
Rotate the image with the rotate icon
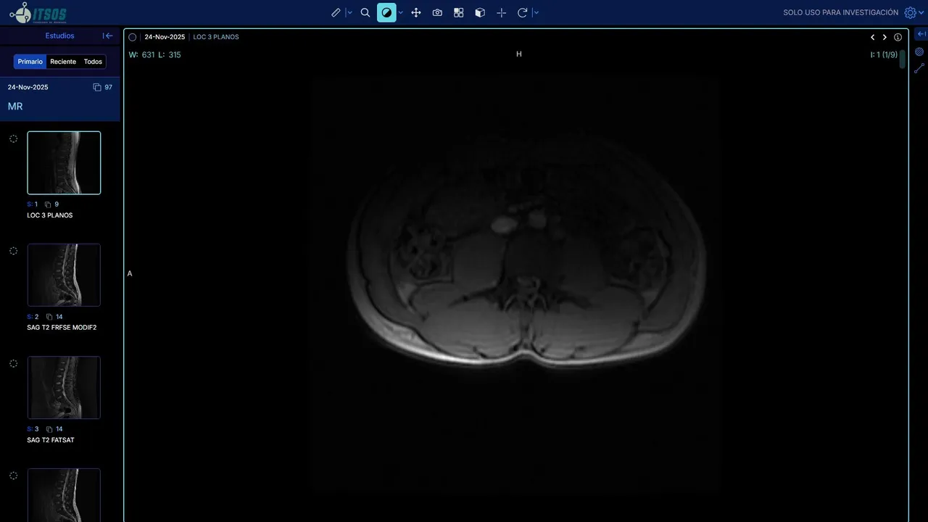tap(522, 12)
